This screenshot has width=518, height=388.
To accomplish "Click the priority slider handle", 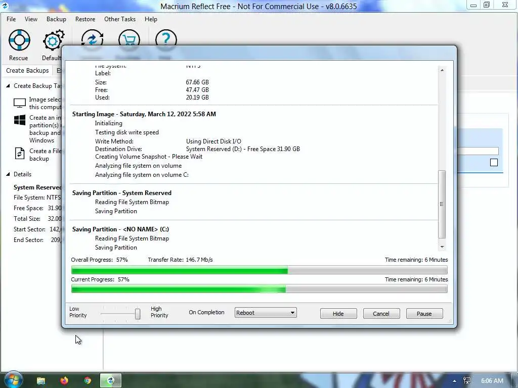I will point(138,314).
